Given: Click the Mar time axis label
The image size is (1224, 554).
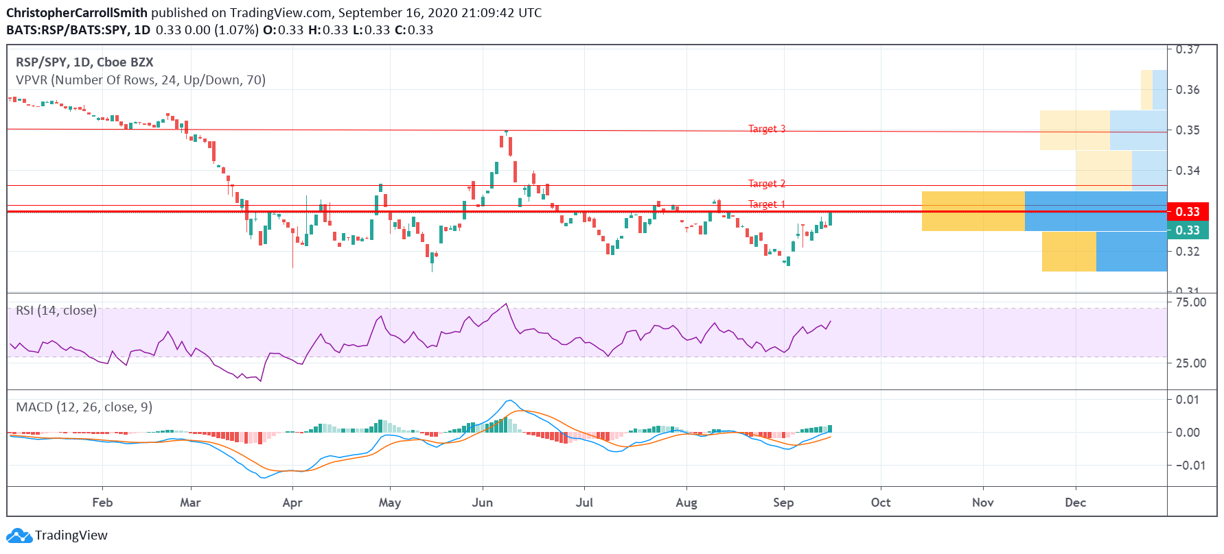Looking at the screenshot, I should tap(190, 503).
